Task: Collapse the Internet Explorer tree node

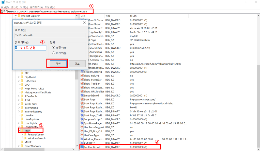Action: tap(16, 16)
